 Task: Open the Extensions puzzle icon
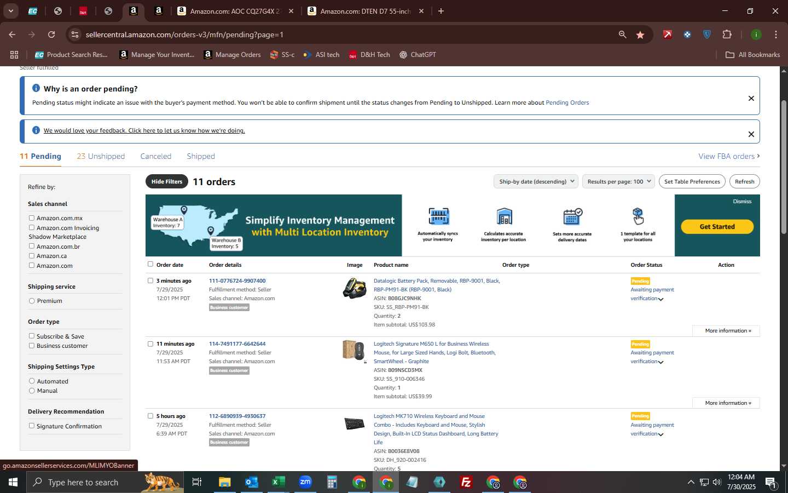click(x=727, y=35)
